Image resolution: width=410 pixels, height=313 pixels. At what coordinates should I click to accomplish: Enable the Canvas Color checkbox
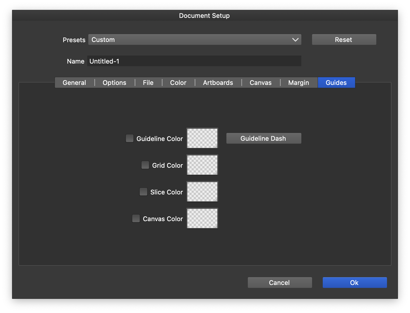[136, 218]
